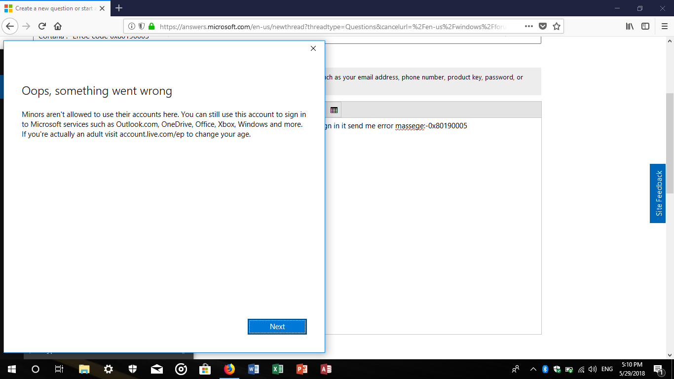Save page to Pocket

coord(543,27)
